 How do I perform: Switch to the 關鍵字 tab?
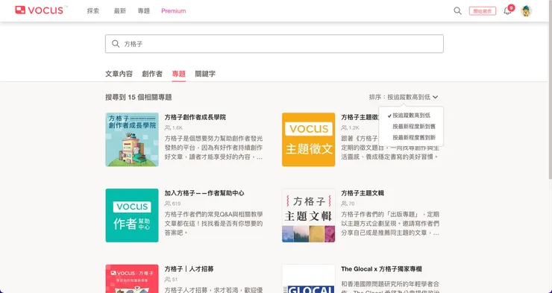pos(205,74)
